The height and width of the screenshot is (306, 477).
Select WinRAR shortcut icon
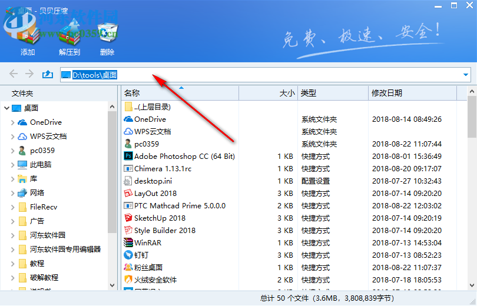pyautogui.click(x=128, y=242)
